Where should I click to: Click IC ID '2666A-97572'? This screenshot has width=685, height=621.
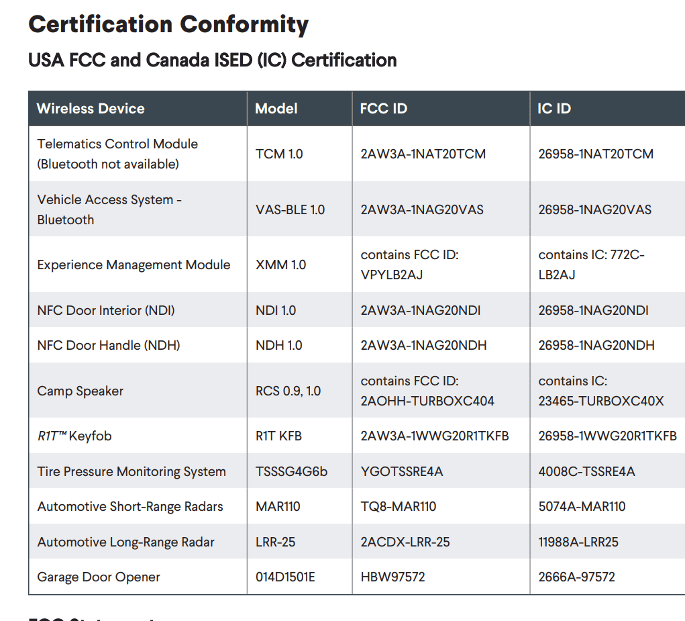pyautogui.click(x=577, y=577)
